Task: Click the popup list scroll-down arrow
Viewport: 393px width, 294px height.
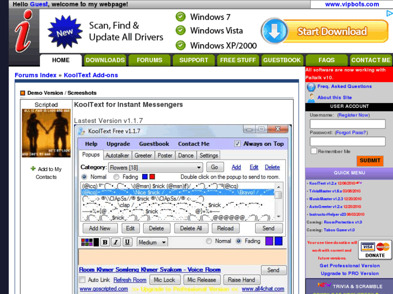Action: 278,217
